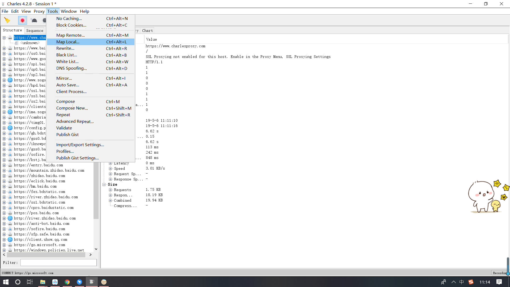Expand the Speed row
The height and width of the screenshot is (287, 510).
(x=110, y=168)
